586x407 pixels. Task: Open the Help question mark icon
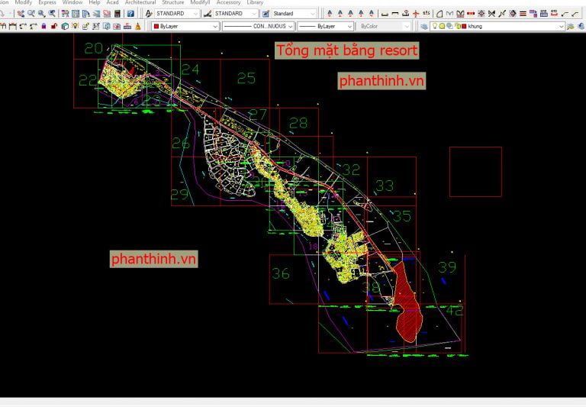point(130,14)
